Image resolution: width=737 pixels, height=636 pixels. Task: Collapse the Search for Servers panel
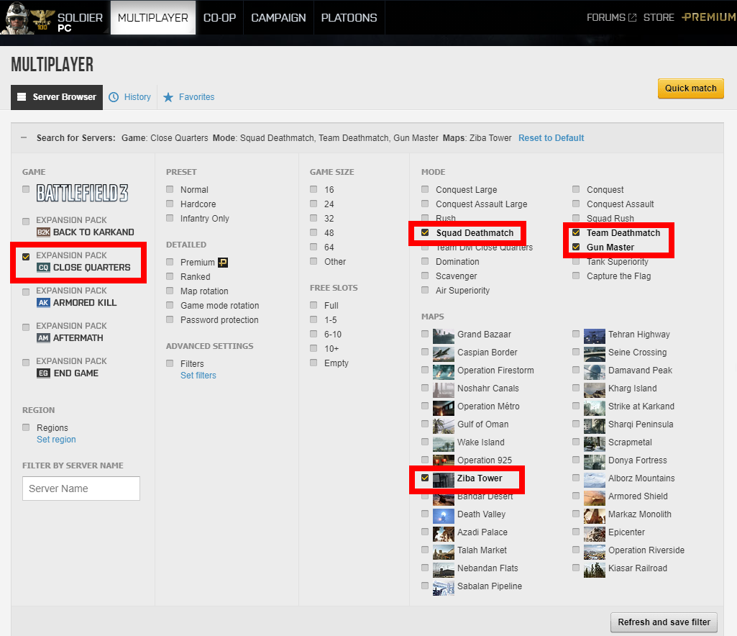24,138
